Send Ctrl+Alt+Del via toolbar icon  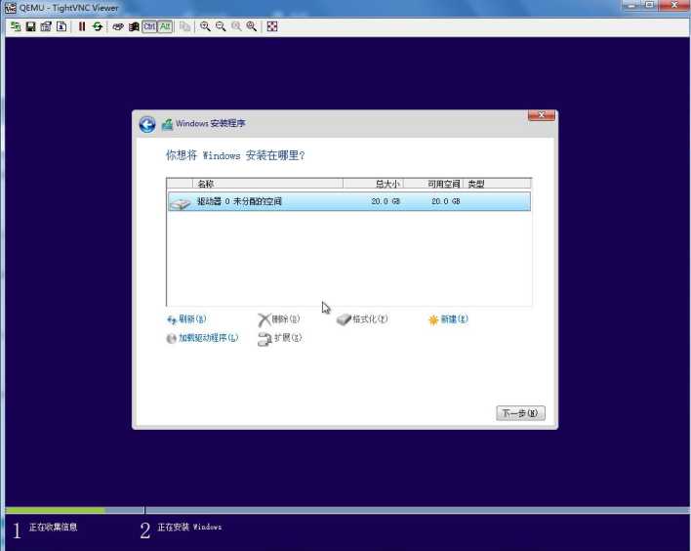118,26
